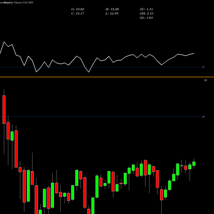Click the "OH: 2.15" readout
The width and height of the screenshot is (214, 214).
click(x=146, y=14)
